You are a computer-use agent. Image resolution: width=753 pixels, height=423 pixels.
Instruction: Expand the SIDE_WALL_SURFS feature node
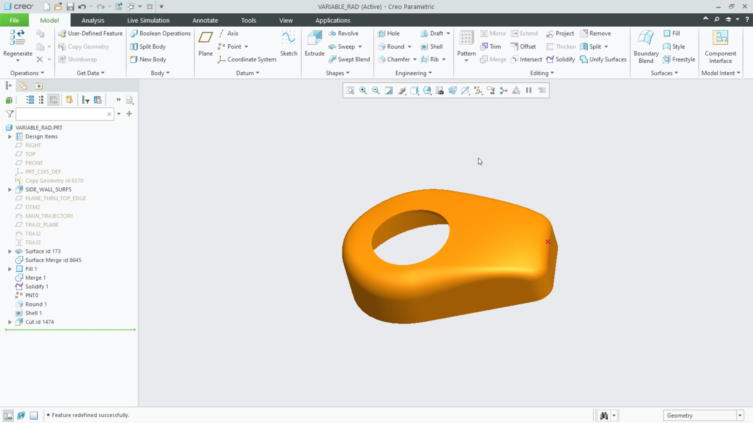tap(10, 190)
